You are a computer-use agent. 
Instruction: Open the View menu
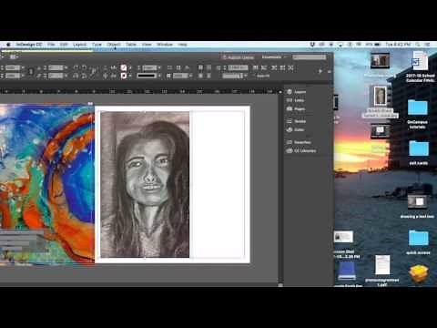147,45
